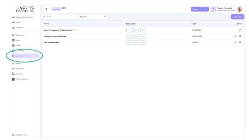Select red fr language for Test consent event
Screen dimensions: 249x140
coord(143,42)
